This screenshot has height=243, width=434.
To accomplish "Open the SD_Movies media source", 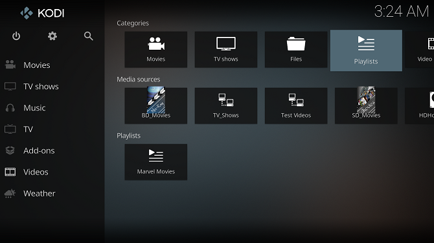I will pyautogui.click(x=366, y=106).
